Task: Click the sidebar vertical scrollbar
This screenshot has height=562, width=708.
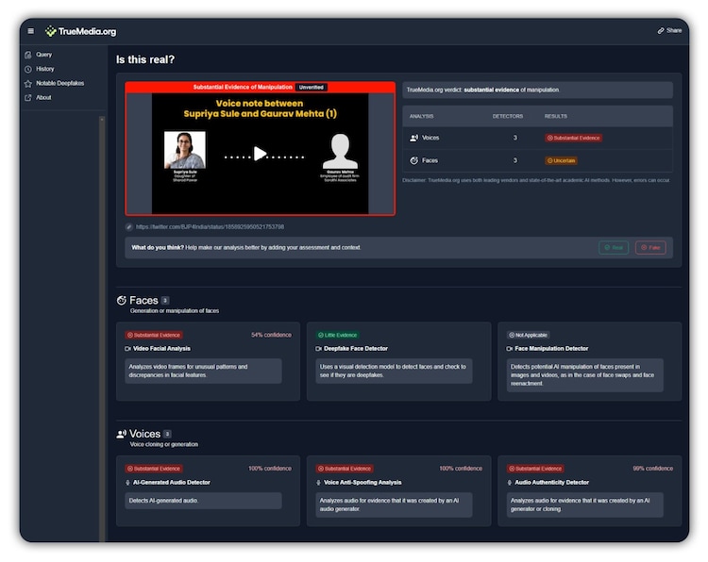Action: coord(102,321)
